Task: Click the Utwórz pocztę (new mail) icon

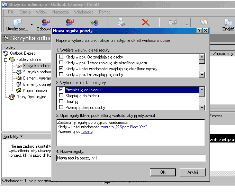Action: [17, 23]
